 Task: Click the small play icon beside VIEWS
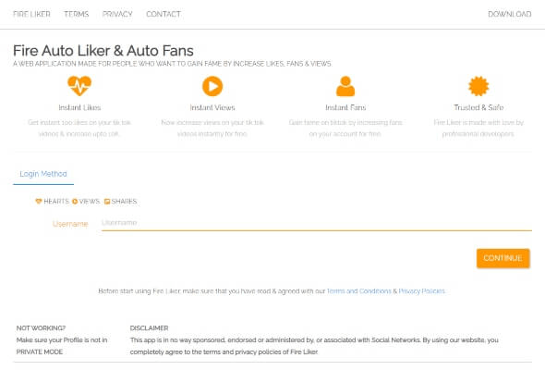click(75, 201)
